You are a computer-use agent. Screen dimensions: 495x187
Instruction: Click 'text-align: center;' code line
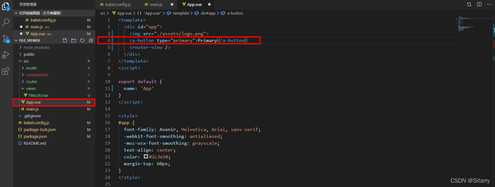pos(150,150)
